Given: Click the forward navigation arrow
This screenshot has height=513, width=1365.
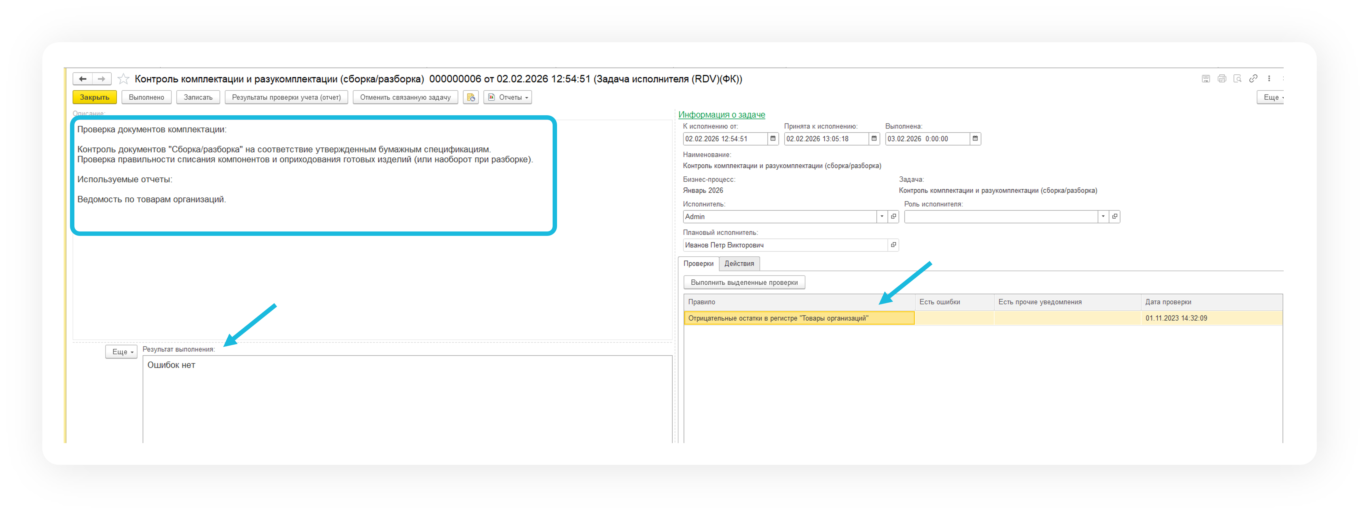Looking at the screenshot, I should click(x=102, y=79).
